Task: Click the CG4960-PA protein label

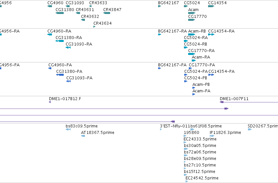Action: click(60, 65)
